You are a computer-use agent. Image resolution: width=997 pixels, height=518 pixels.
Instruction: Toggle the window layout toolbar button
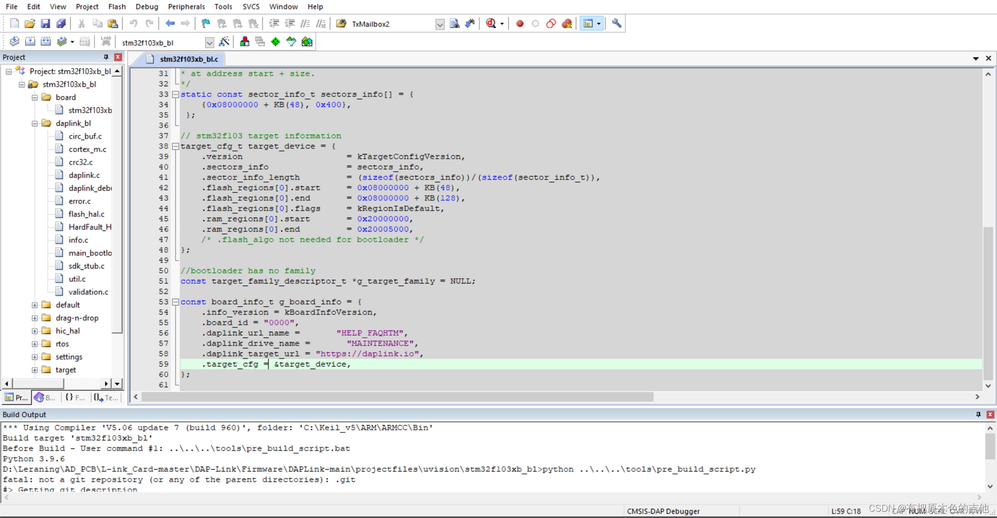(588, 23)
